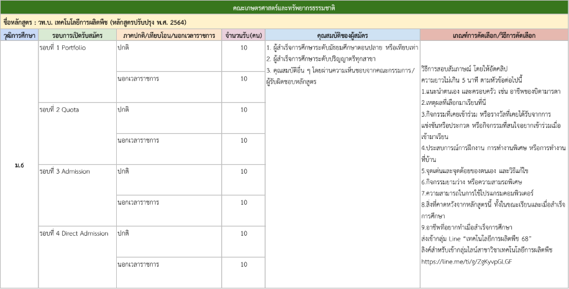Click the คณะเกษตรศาสตร์และทรัพยากรธรรมชาติ title banner
Screen dimensions: 569x289
point(284,9)
